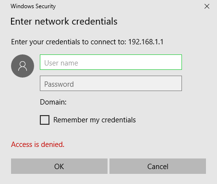The image size is (217, 184).
Task: Click the red Access is denied message
Action: [x=37, y=145]
